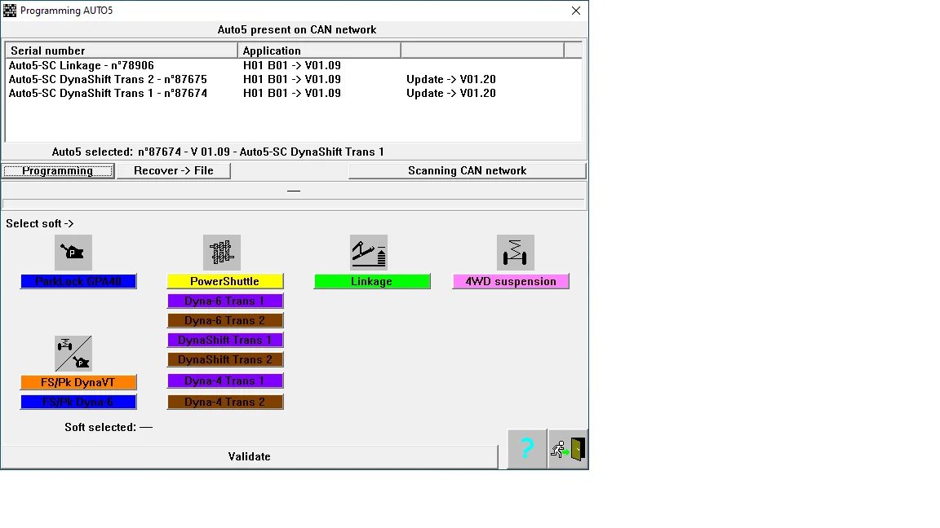Viewport: 940px width, 528px height.
Task: Click the Programming AUTO5 title bar icon
Action: pos(10,11)
